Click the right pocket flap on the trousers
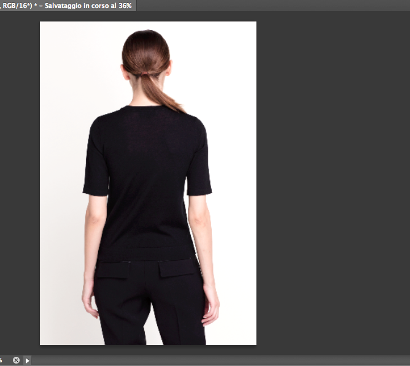410x366 pixels. [177, 268]
